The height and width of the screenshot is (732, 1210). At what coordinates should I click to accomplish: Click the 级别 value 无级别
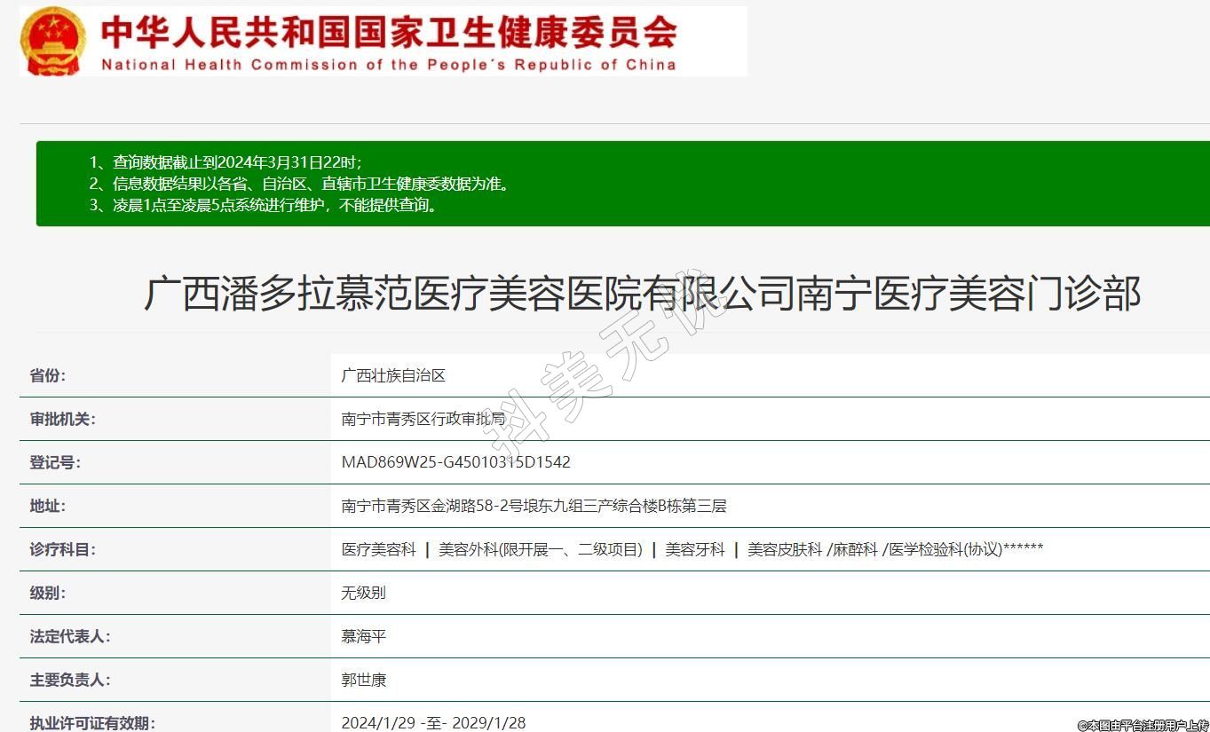tap(363, 593)
